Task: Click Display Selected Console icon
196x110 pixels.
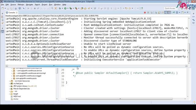Action: [177, 13]
